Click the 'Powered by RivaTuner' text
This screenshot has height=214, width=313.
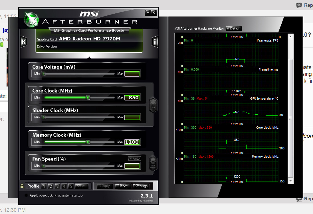click(x=141, y=201)
